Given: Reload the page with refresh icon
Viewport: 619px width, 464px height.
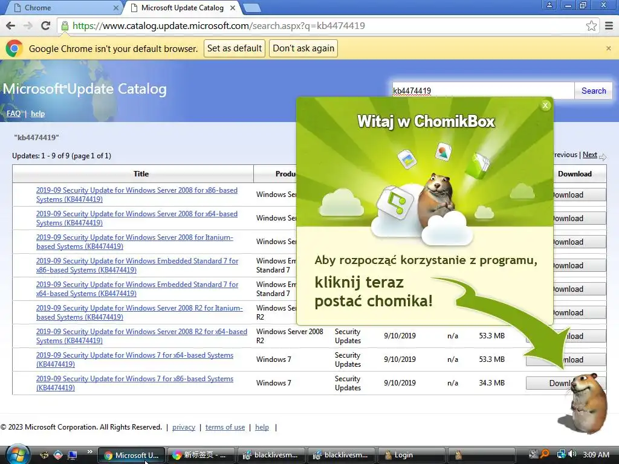Looking at the screenshot, I should [x=46, y=25].
